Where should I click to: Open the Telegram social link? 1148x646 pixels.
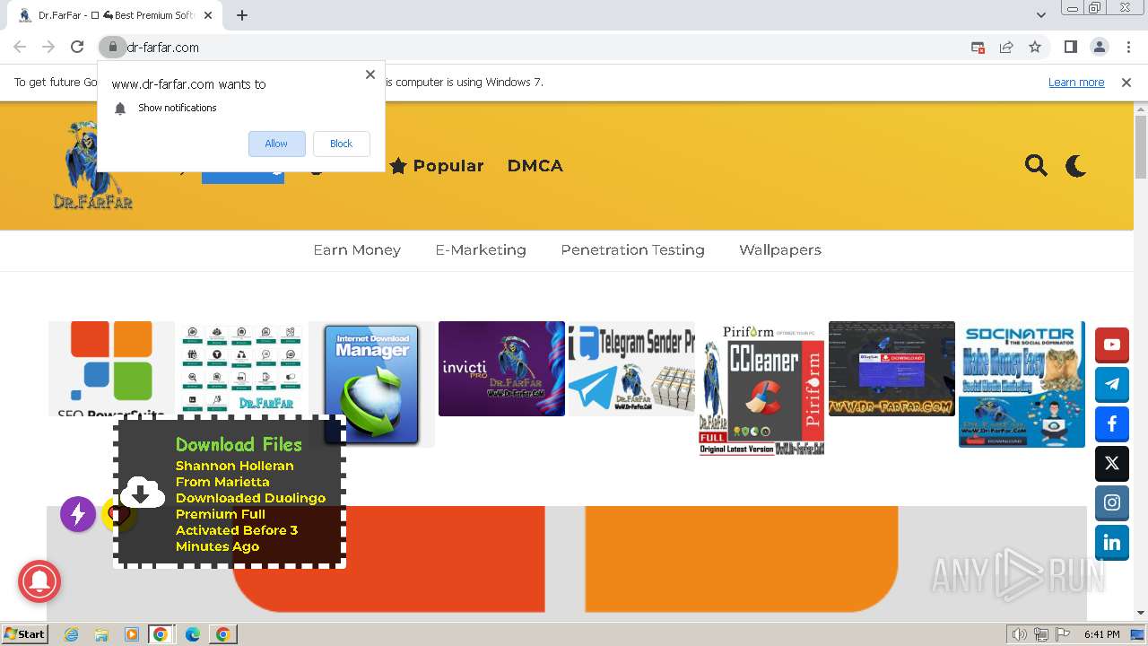click(1112, 384)
